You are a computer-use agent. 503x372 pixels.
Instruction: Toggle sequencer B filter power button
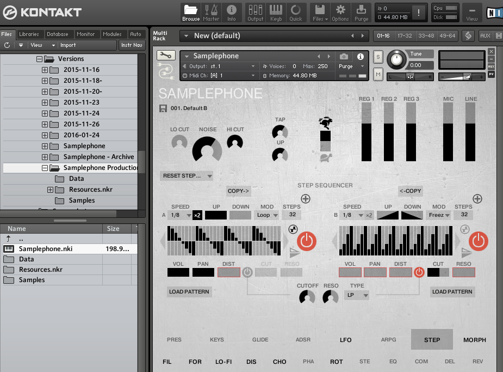click(419, 272)
